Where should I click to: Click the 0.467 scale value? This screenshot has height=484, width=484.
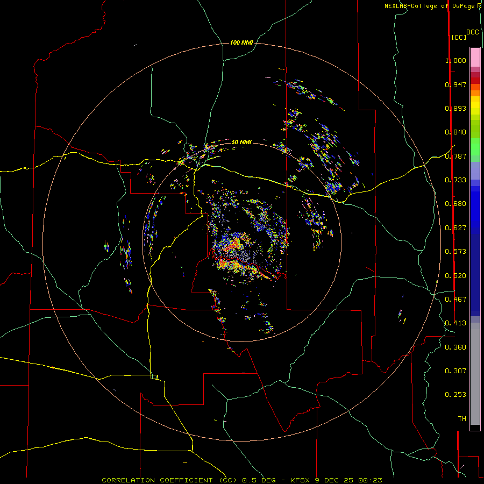(455, 300)
